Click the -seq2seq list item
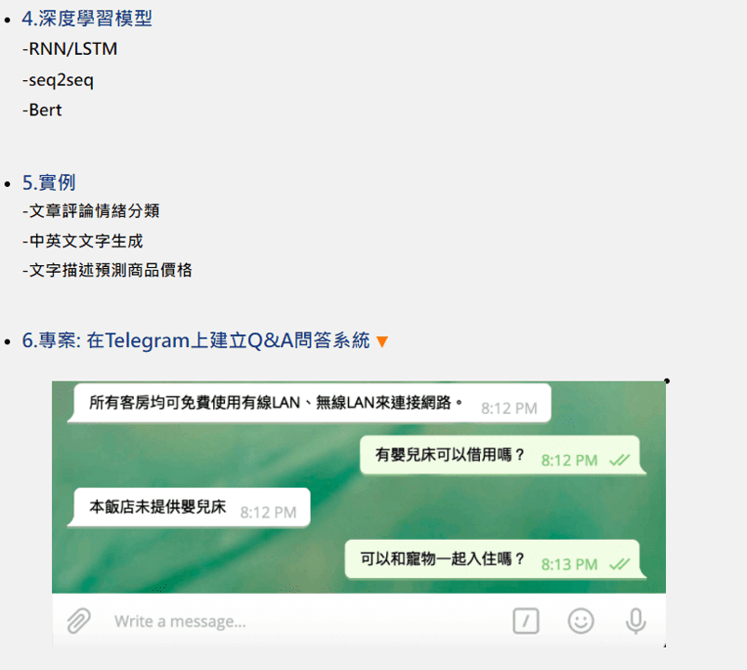Viewport: 747px width, 670px height. coord(58,80)
